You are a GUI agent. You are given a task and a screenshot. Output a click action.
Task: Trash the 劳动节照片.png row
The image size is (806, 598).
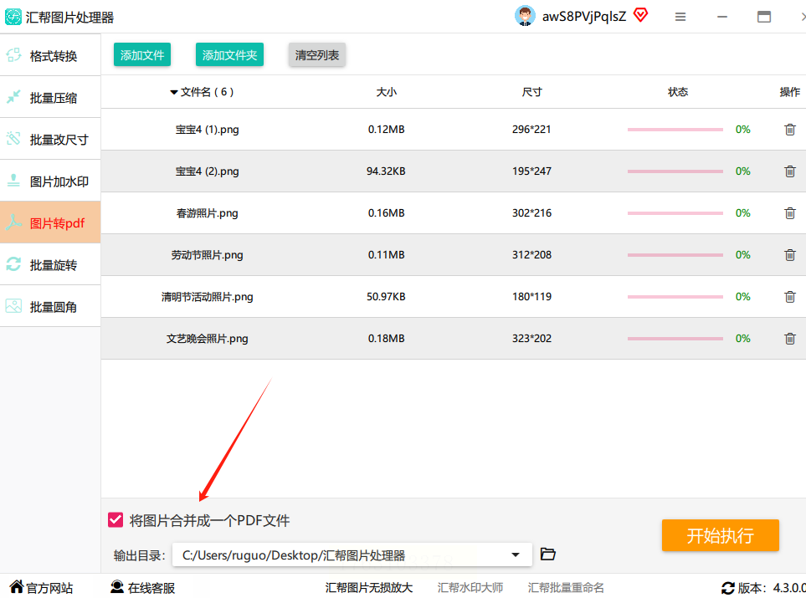(789, 255)
